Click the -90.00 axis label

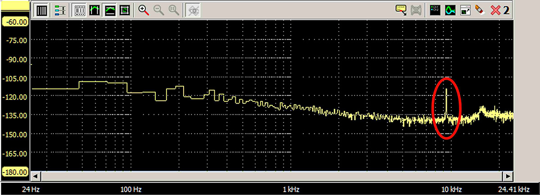[16, 59]
